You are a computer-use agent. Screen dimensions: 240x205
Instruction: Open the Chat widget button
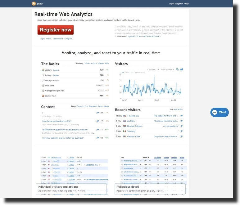220,112
